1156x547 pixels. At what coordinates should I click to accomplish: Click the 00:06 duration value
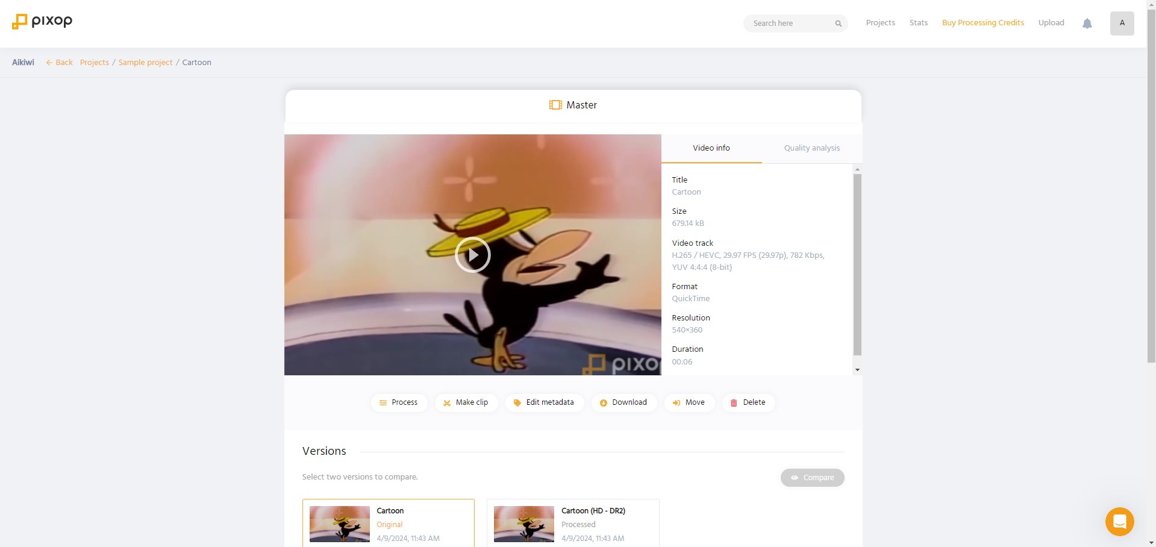(682, 362)
